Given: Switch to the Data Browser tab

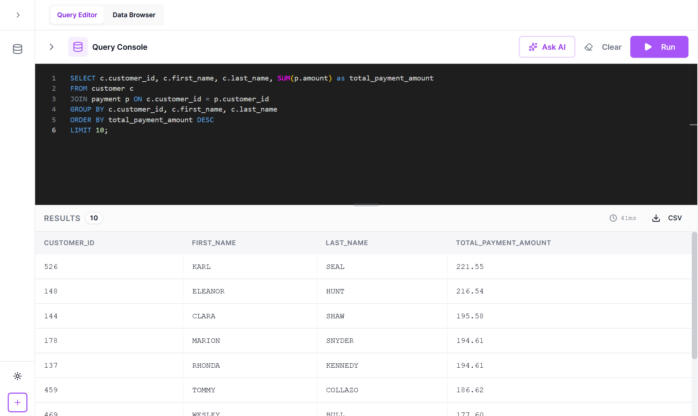Looking at the screenshot, I should click(x=134, y=15).
